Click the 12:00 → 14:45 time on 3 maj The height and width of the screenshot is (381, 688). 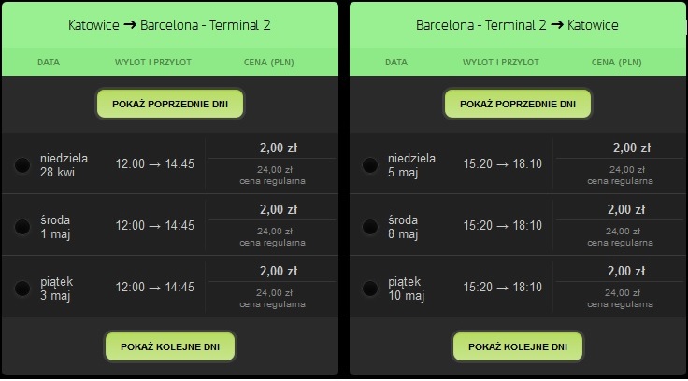click(x=154, y=288)
